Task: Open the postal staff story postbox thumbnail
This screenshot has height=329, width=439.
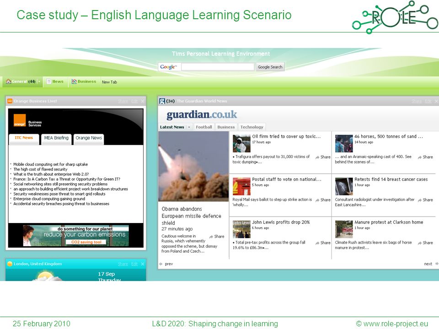Action: tap(241, 186)
